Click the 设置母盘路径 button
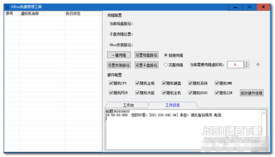Viewport: 275px width, 157px height. [147, 55]
